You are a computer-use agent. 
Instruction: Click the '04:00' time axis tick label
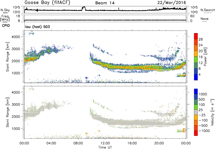(51, 143)
